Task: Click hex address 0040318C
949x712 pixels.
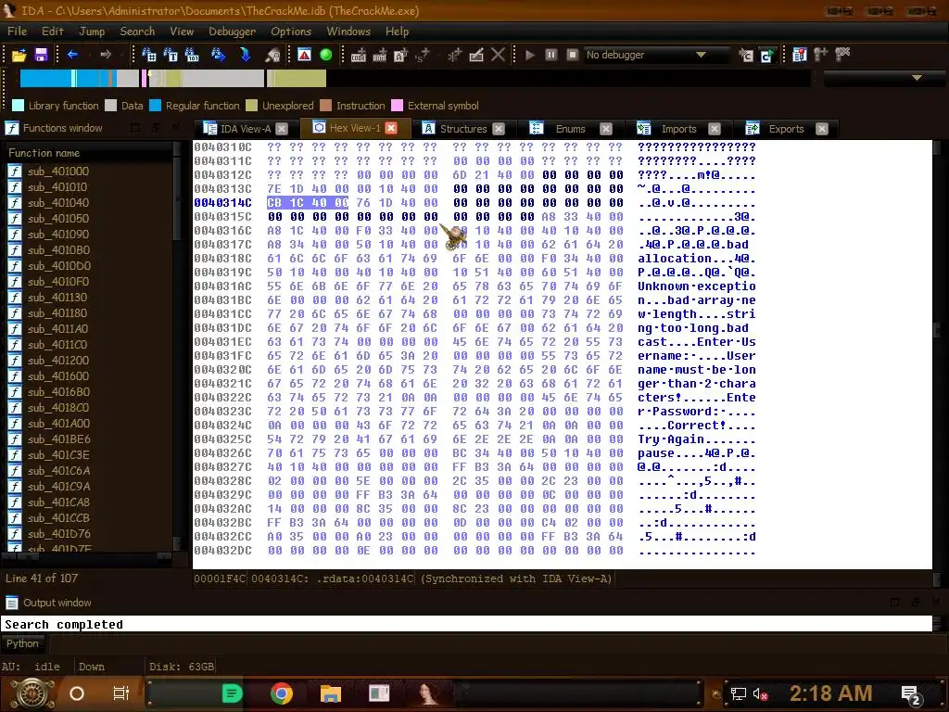Action: tap(222, 259)
